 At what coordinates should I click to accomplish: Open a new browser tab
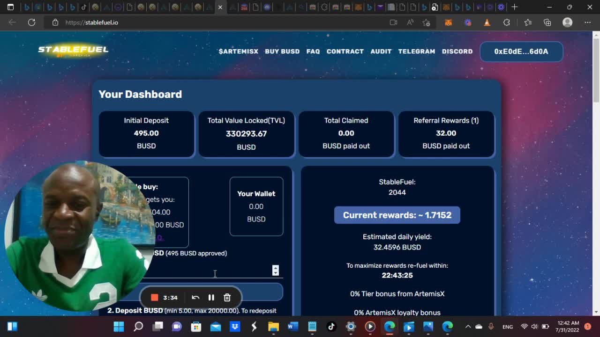click(x=514, y=7)
